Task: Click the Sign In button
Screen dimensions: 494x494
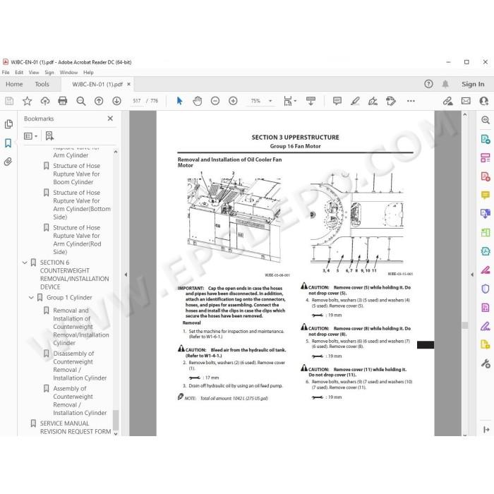Action: tap(473, 84)
